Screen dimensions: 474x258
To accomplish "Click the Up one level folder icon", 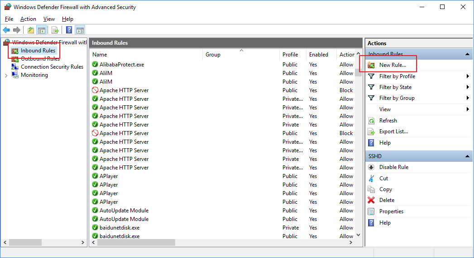I will (x=30, y=30).
